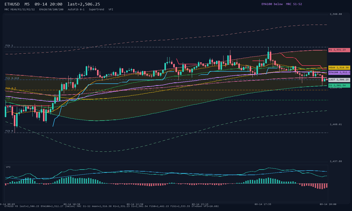Click the Fib 0.5 level label
The image size is (352, 211).
11,88
